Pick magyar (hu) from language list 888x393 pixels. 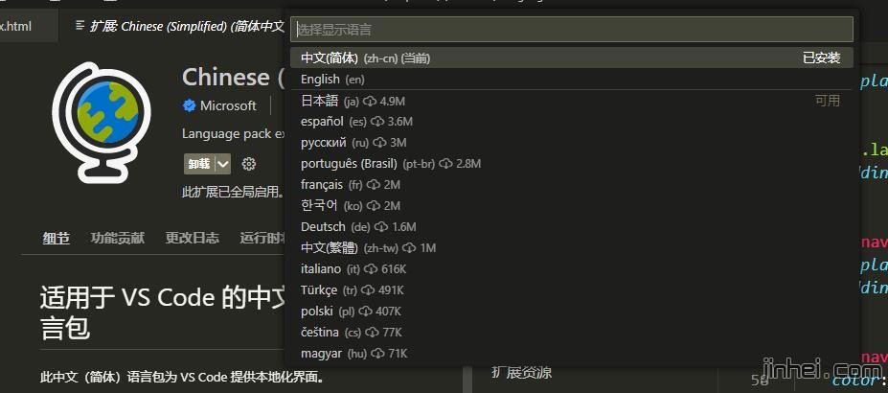click(x=572, y=354)
